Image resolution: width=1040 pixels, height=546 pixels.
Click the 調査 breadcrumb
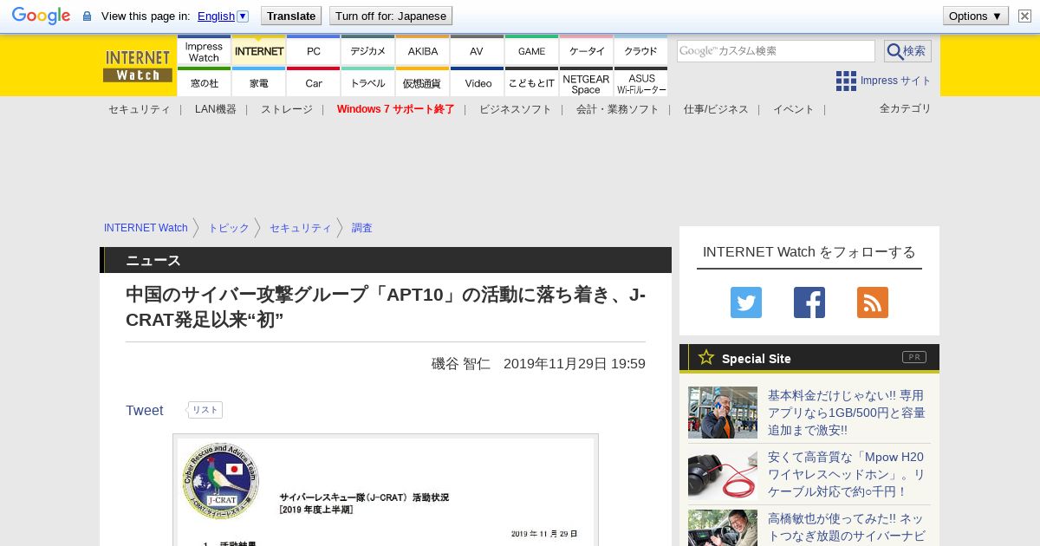[x=361, y=228]
